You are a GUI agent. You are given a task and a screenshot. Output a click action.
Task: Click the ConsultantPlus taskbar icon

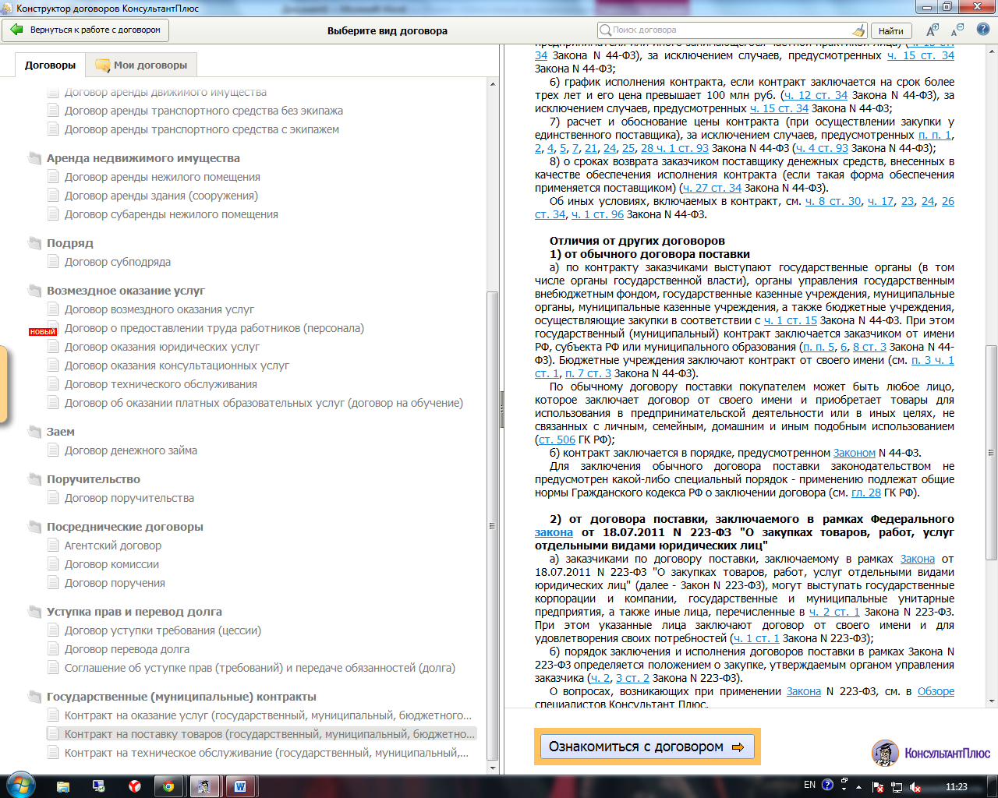(x=204, y=786)
